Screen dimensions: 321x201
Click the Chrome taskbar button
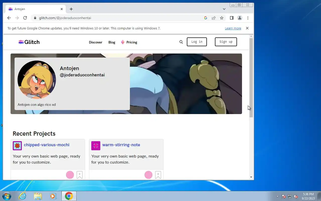pyautogui.click(x=69, y=196)
